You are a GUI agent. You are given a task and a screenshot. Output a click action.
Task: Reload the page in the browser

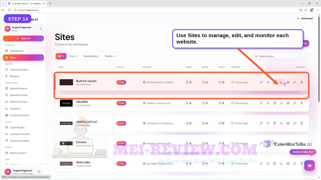[x=9, y=10]
